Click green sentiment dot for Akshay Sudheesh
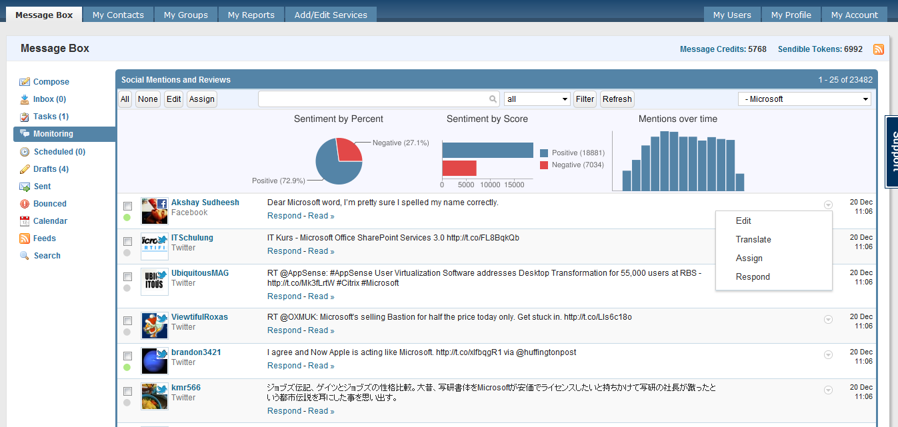Image resolution: width=898 pixels, height=427 pixels. click(x=127, y=217)
